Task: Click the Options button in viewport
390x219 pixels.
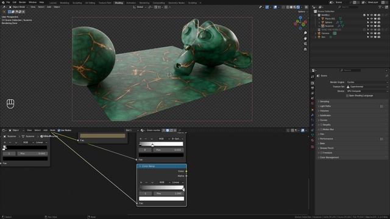Action: 302,12
